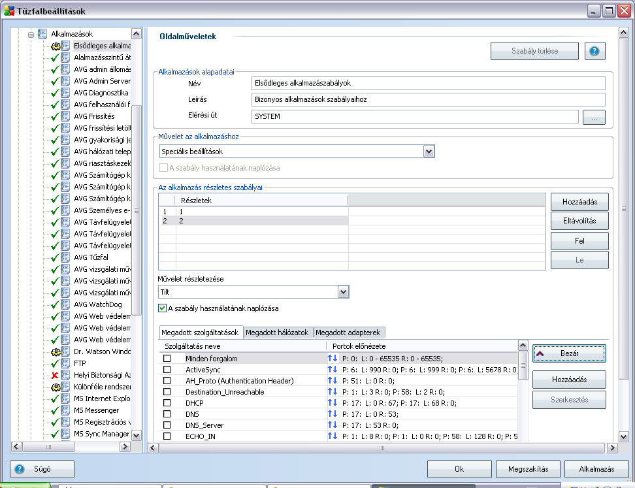635x488 pixels.
Task: Click the AVG logo in title bar
Action: tap(9, 10)
